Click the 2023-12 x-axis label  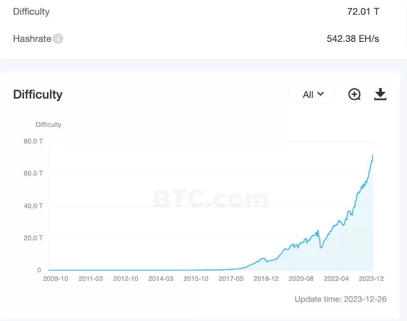click(x=372, y=278)
